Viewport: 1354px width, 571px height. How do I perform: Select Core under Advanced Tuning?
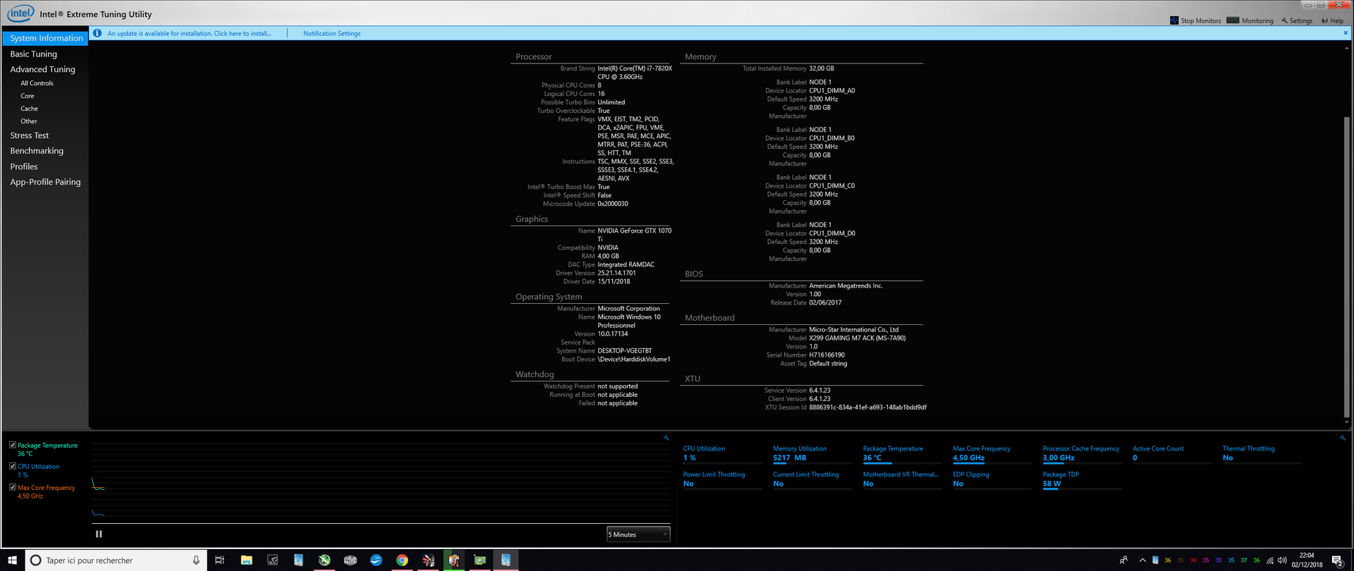click(x=28, y=96)
